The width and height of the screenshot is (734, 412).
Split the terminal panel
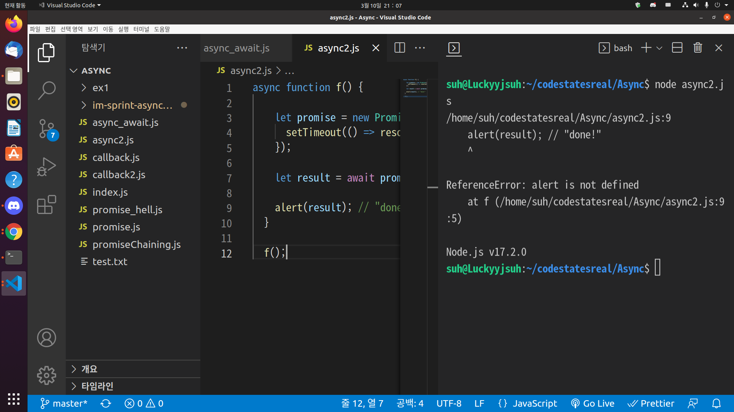click(x=677, y=48)
